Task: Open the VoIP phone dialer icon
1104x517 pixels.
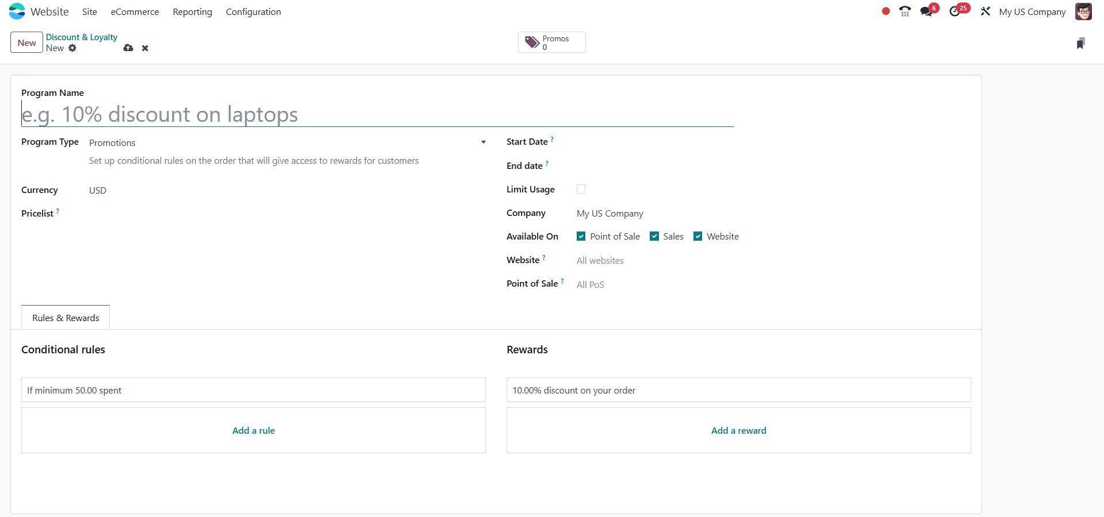Action: (x=904, y=11)
